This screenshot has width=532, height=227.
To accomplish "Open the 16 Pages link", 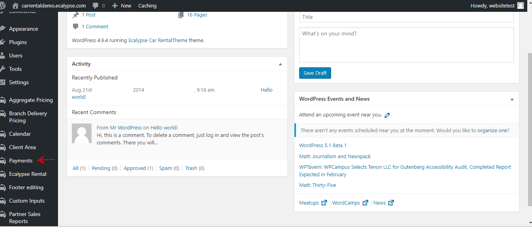I will click(x=197, y=15).
